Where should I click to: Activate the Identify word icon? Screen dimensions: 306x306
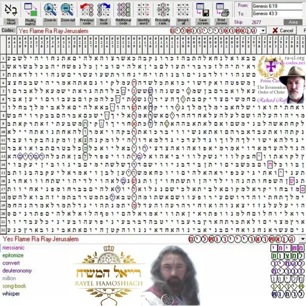pyautogui.click(x=143, y=10)
